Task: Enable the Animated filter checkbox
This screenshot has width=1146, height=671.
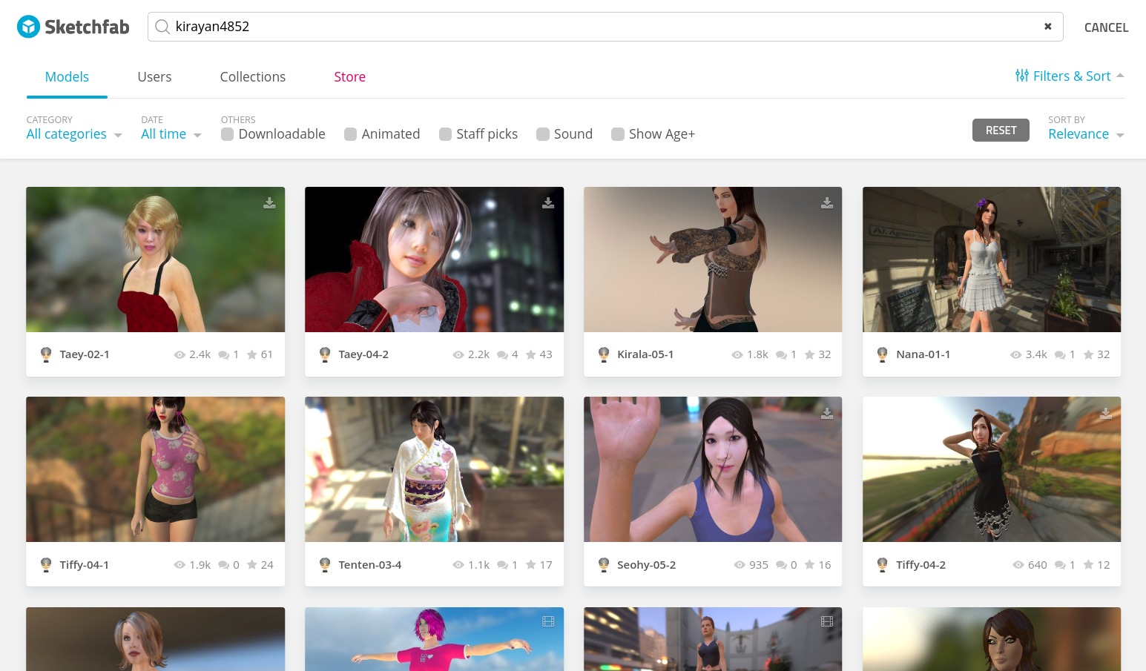Action: coord(351,134)
